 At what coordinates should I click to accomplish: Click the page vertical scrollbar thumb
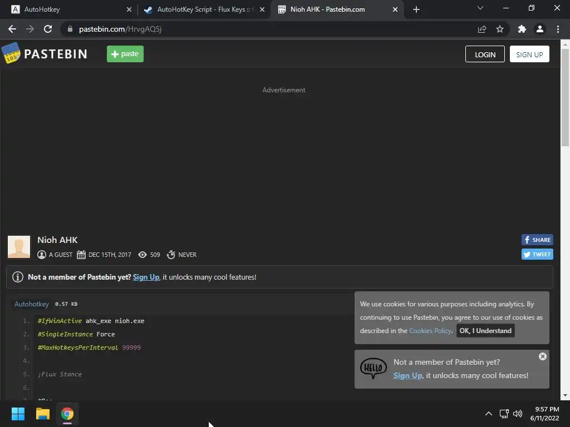click(565, 97)
